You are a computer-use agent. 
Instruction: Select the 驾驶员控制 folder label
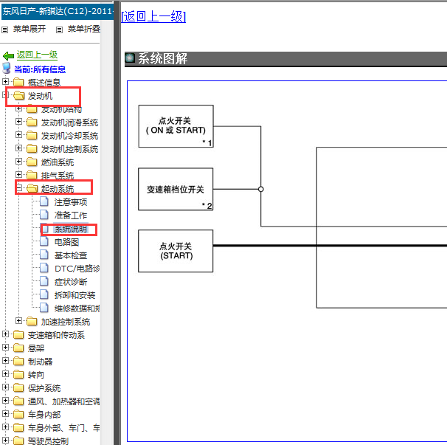click(48, 441)
